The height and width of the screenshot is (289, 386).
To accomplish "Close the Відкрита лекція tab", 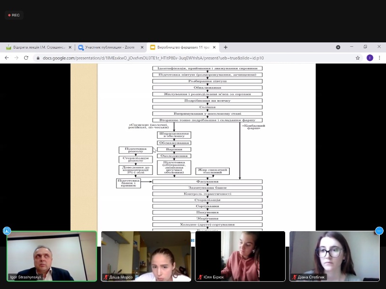I will click(x=70, y=47).
